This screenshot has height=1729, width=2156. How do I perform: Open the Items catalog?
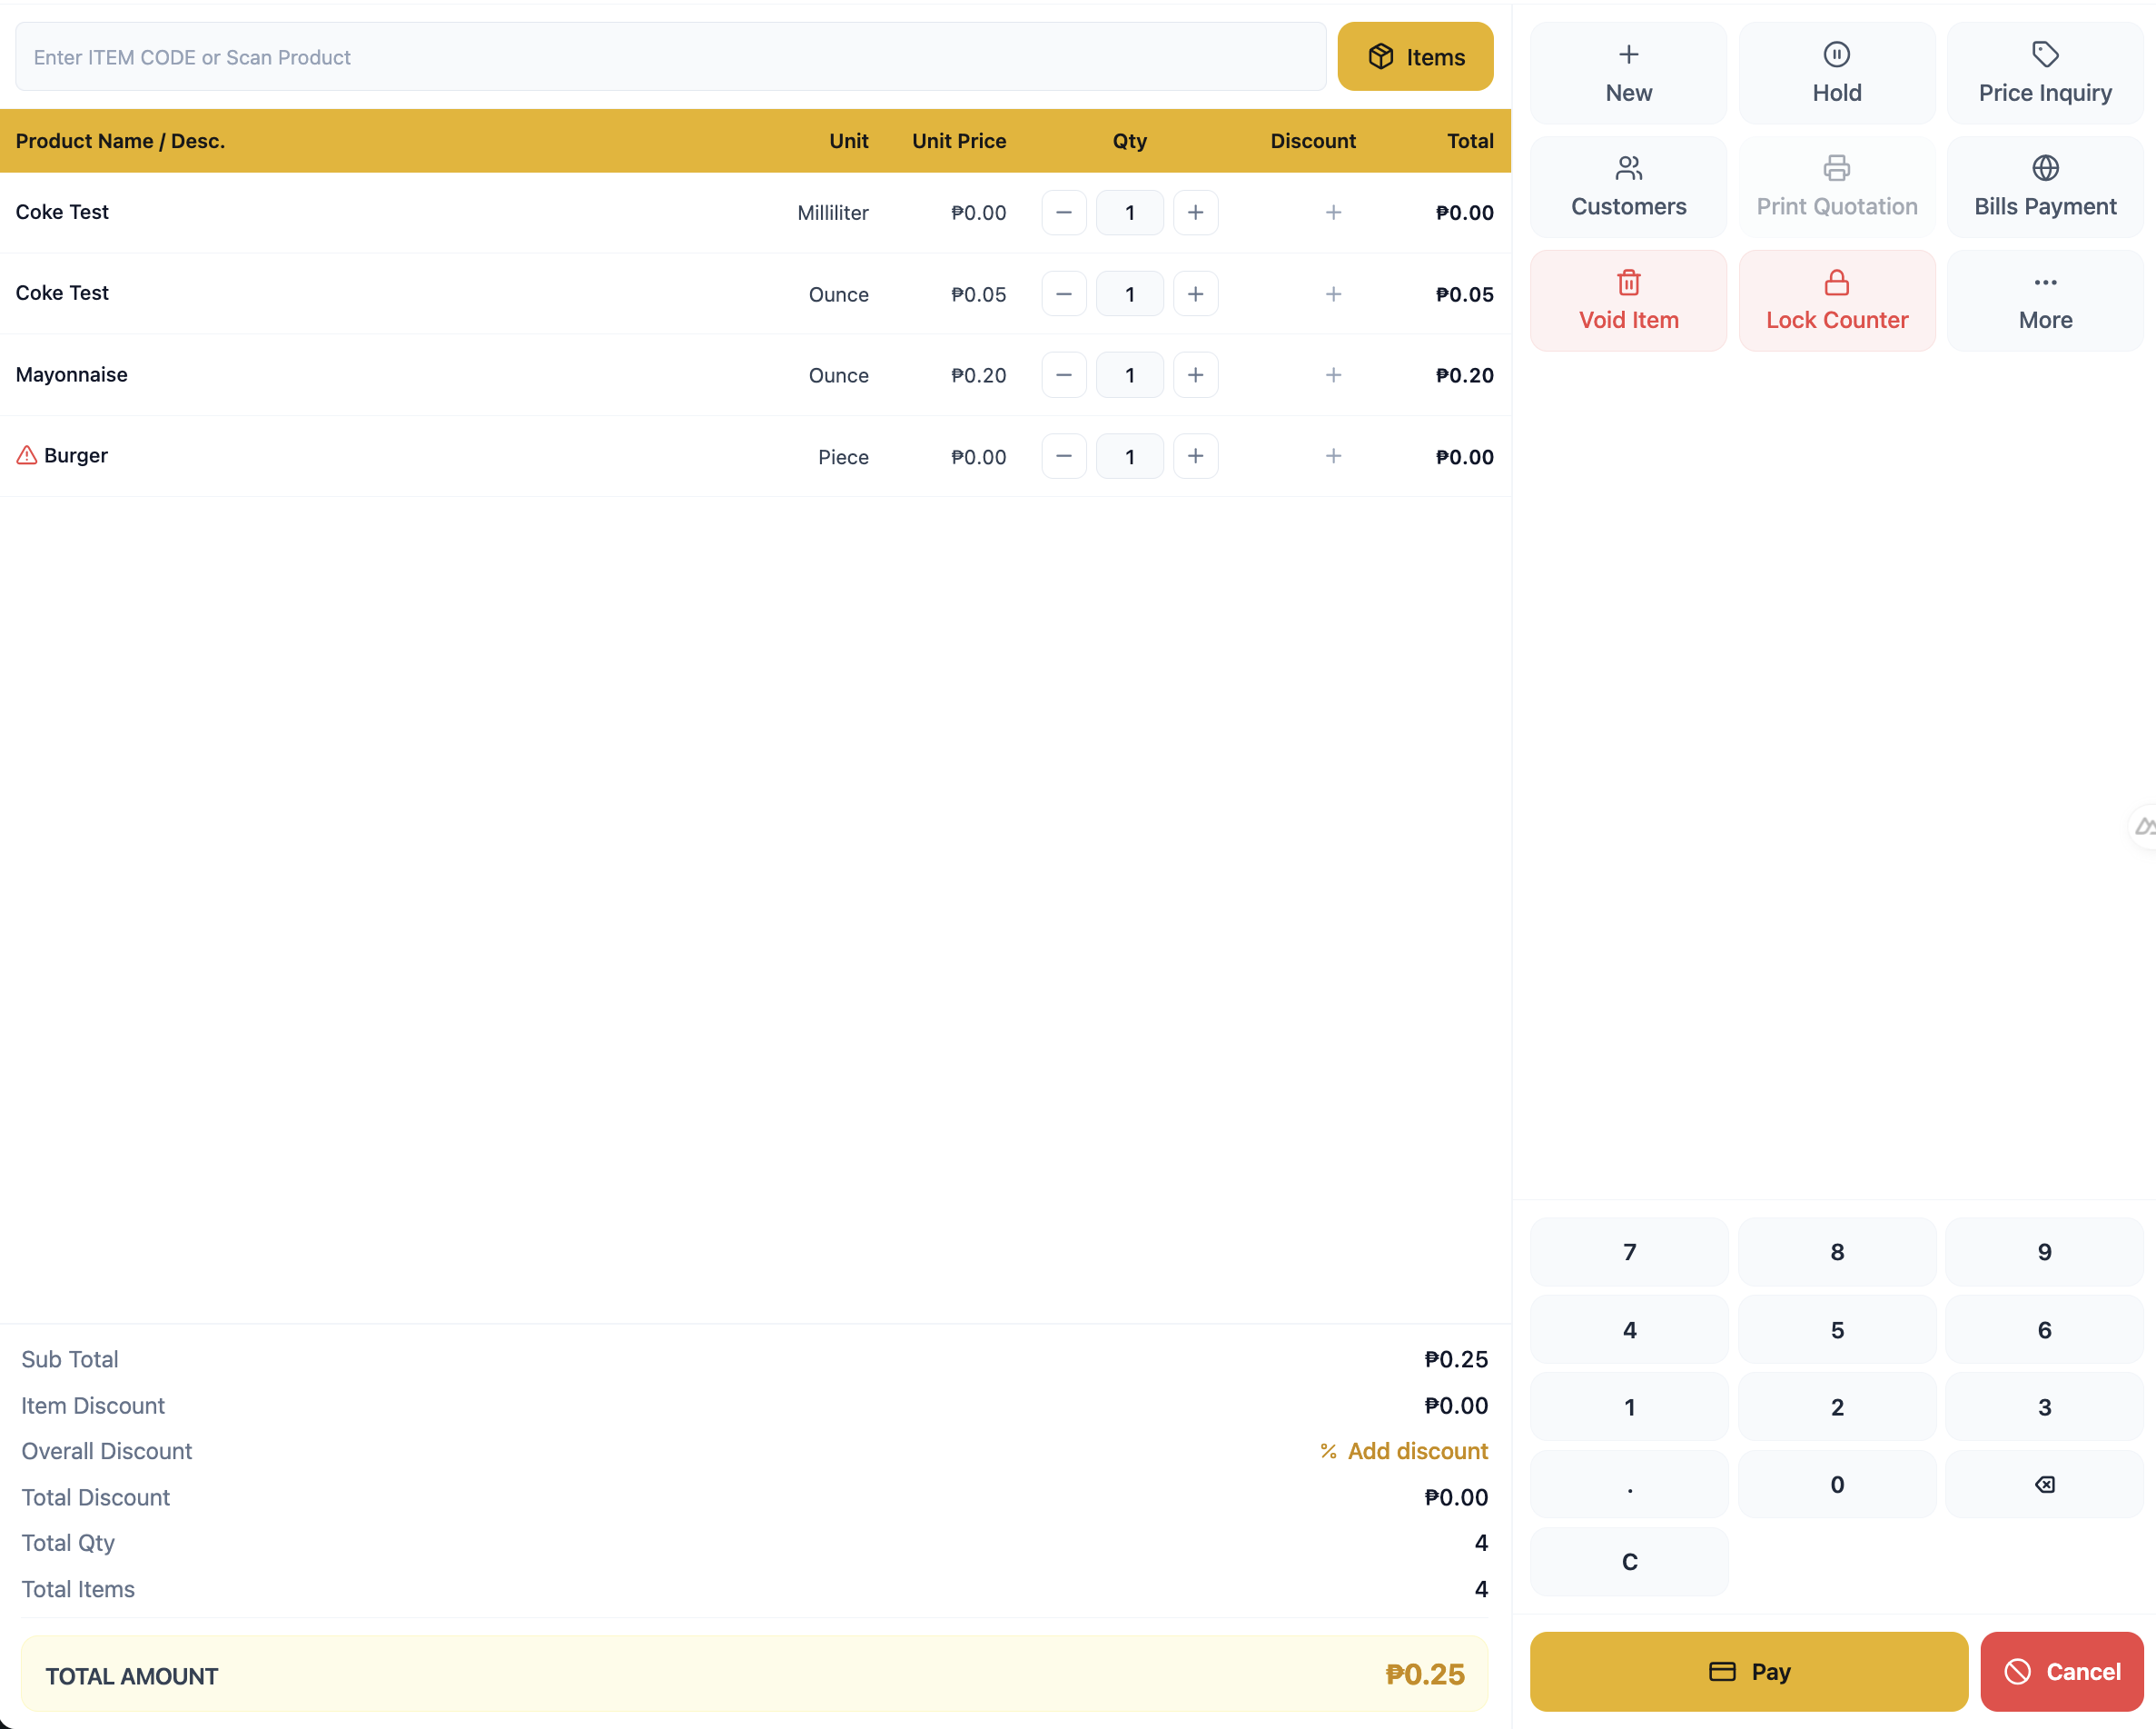click(x=1415, y=56)
